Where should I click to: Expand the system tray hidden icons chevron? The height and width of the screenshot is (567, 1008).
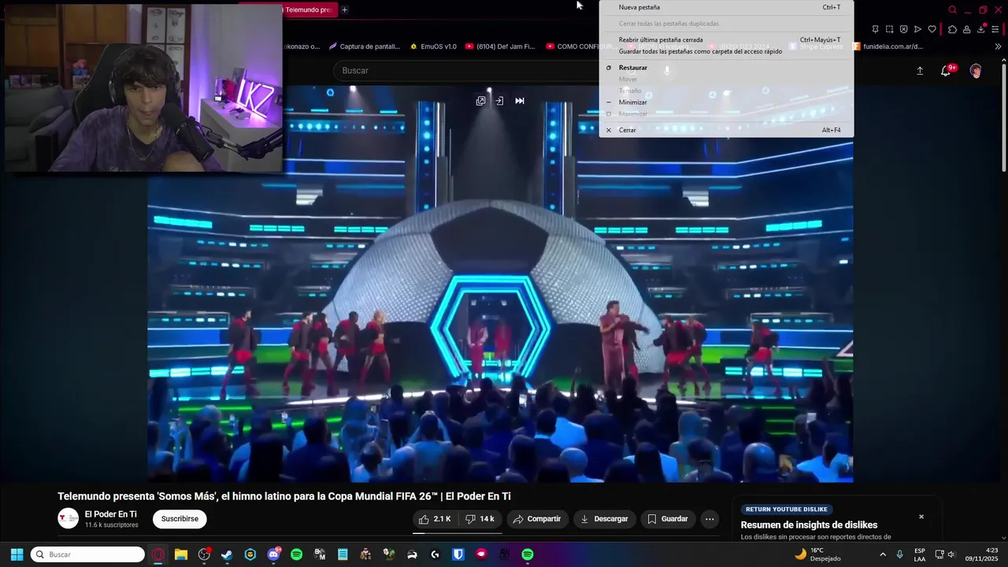(x=882, y=554)
